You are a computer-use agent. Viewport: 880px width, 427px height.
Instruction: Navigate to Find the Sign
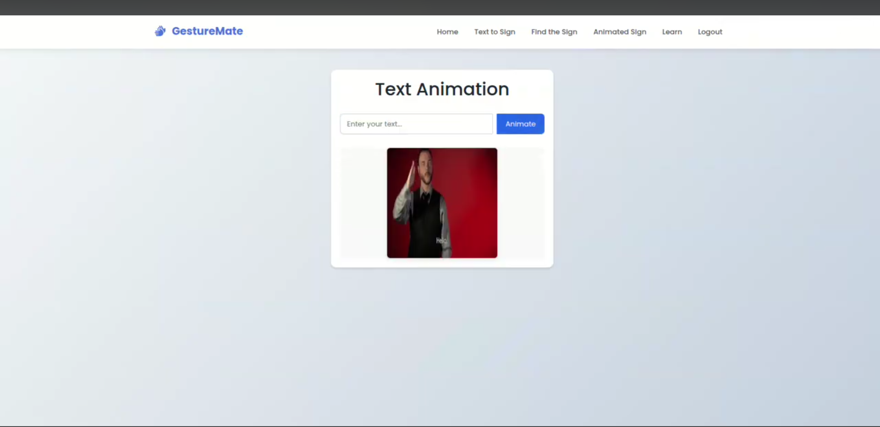coord(554,32)
